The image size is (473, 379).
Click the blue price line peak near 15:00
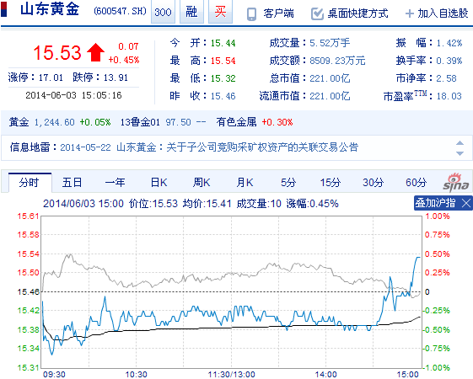(418, 257)
